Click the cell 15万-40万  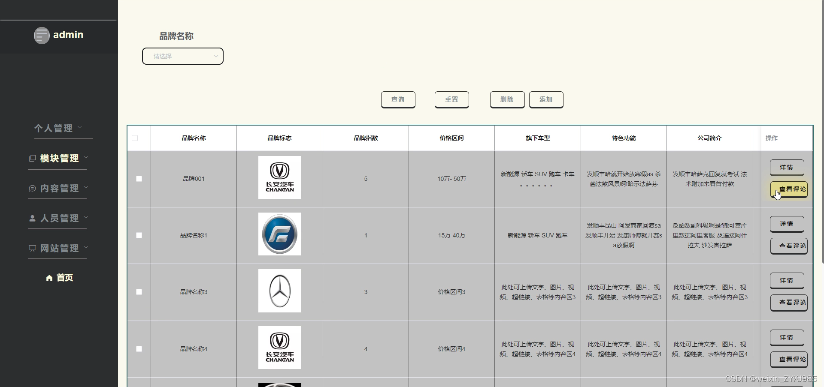click(x=451, y=235)
